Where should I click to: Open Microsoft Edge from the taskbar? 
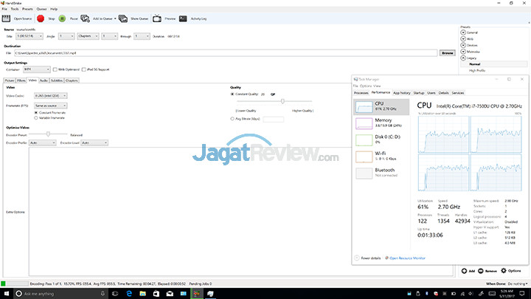point(129,294)
